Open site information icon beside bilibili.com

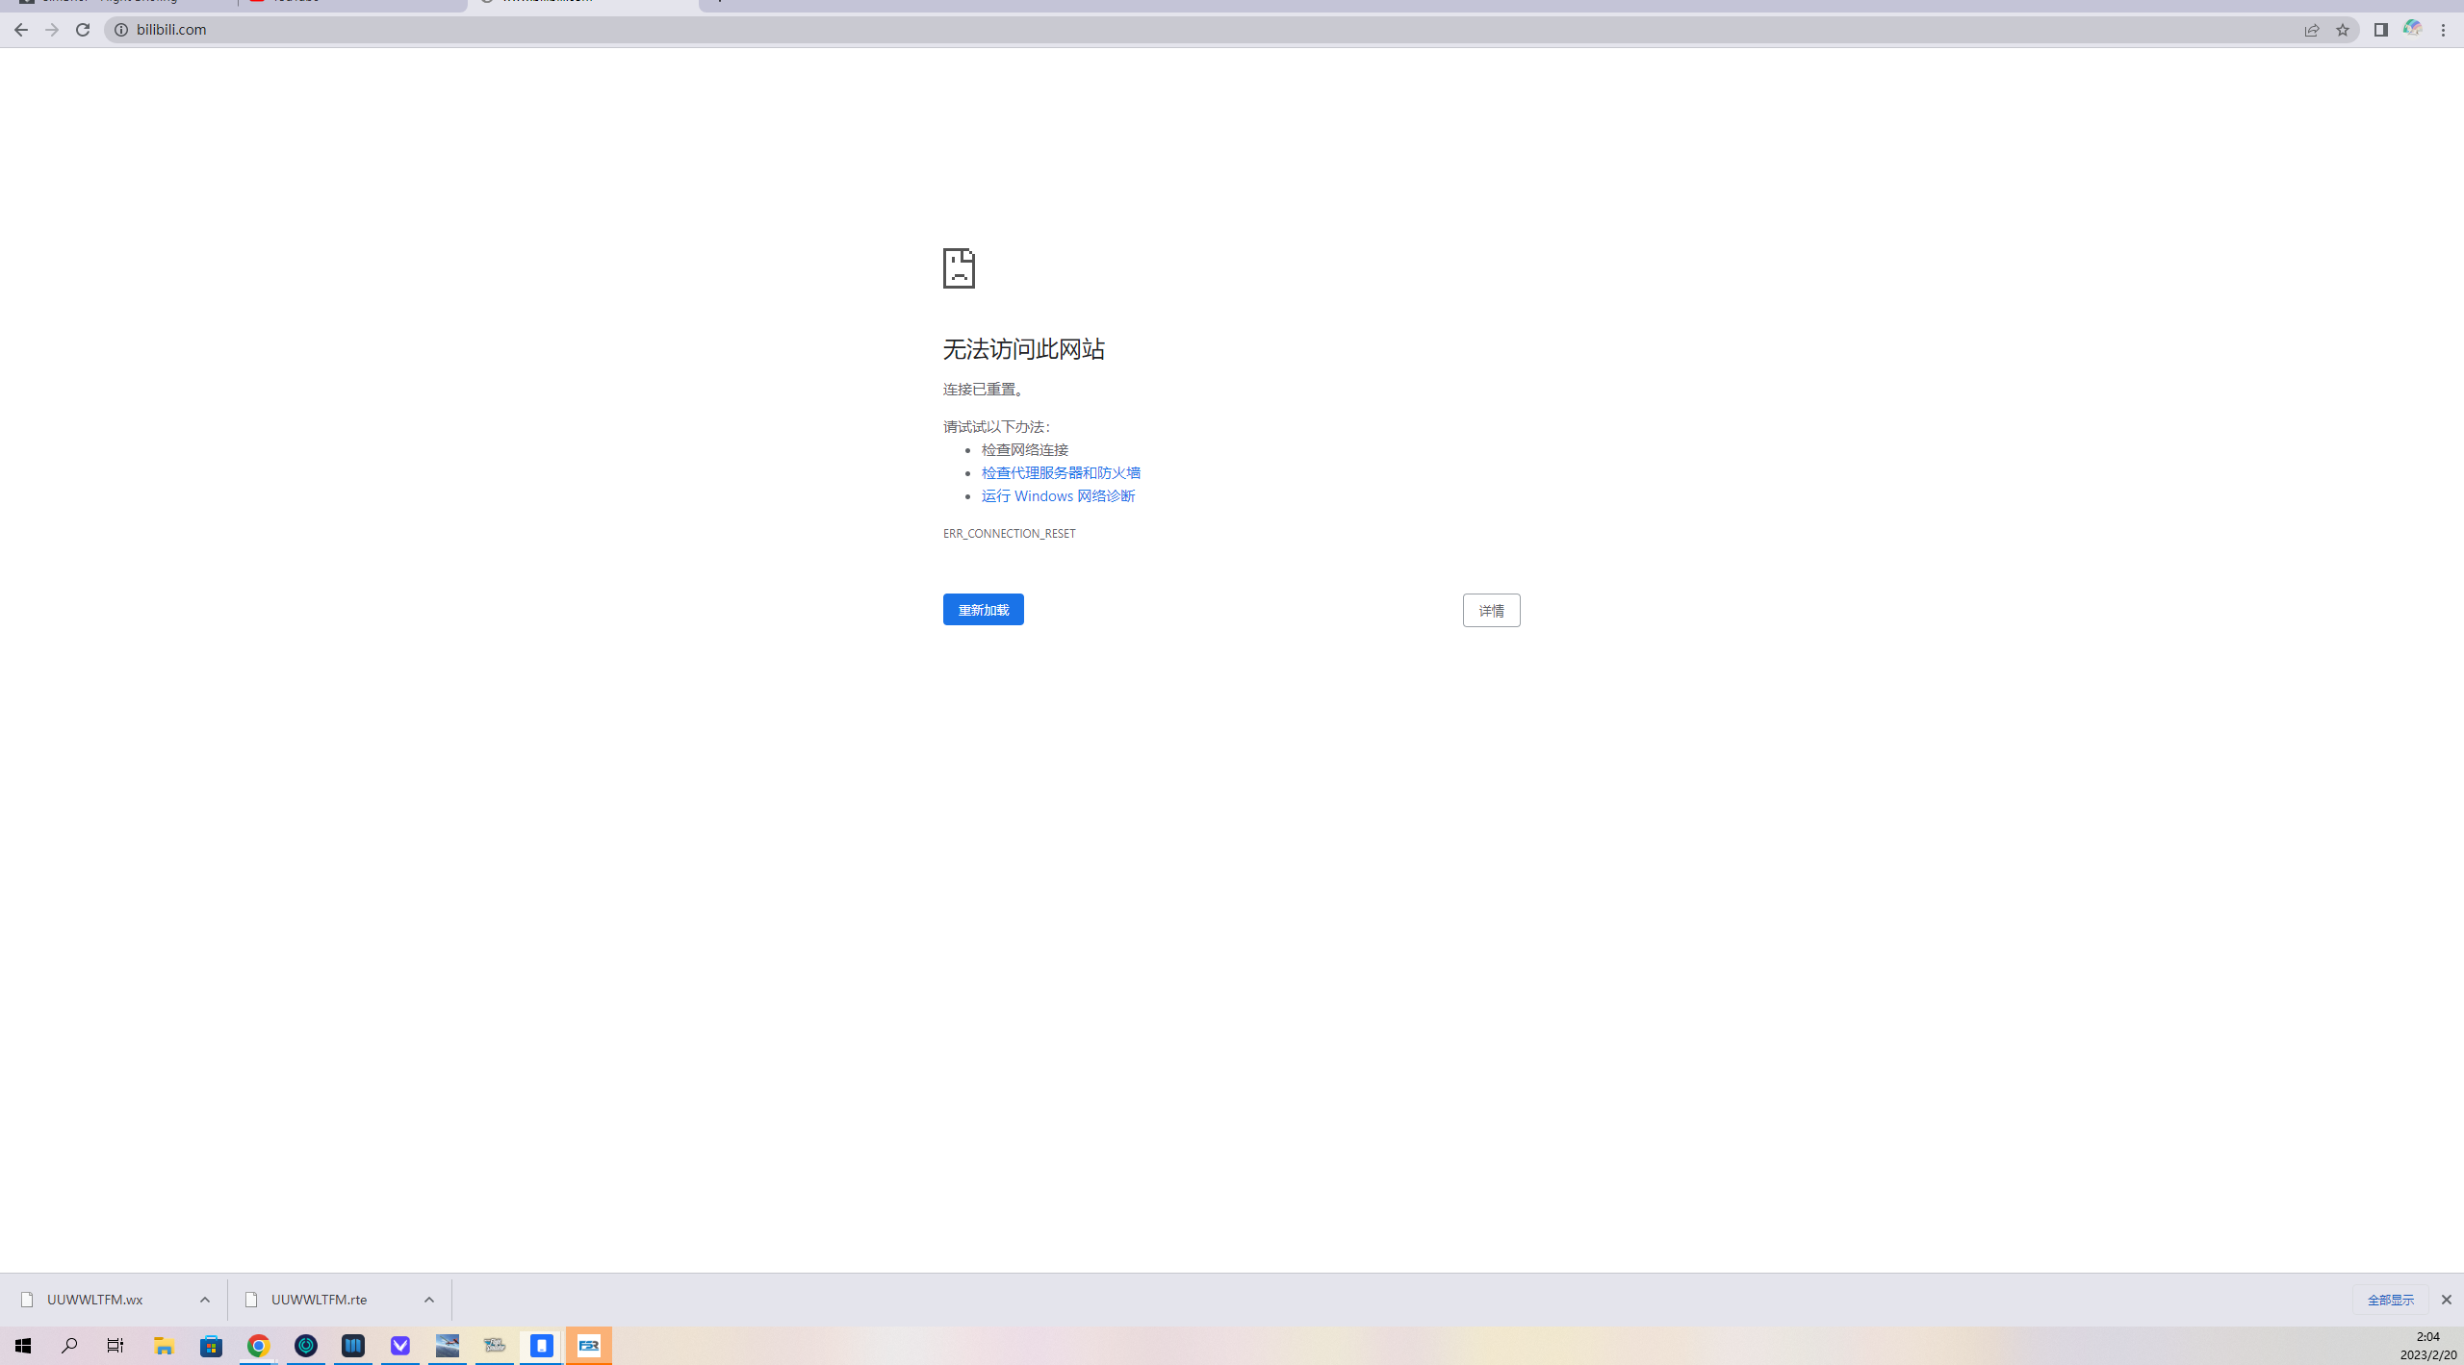tap(121, 30)
